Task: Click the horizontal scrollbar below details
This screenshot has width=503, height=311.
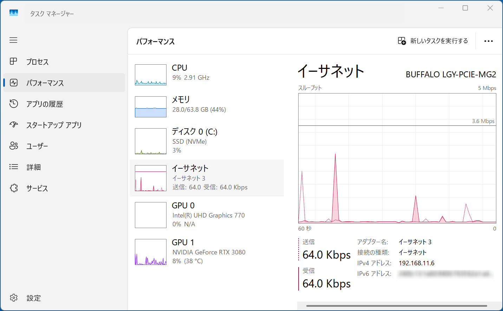Action: click(x=397, y=306)
